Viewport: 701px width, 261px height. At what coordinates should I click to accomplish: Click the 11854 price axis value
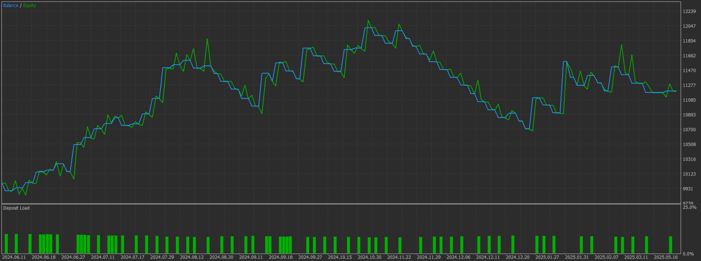click(x=689, y=41)
